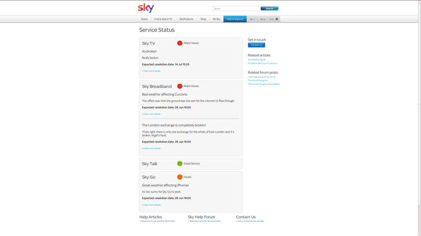This screenshot has width=421, height=236.
Task: Go to the Home menu item
Action: [144, 19]
